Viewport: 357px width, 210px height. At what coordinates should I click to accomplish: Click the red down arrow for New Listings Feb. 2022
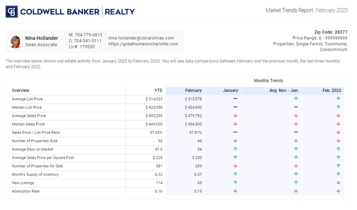pos(338,183)
